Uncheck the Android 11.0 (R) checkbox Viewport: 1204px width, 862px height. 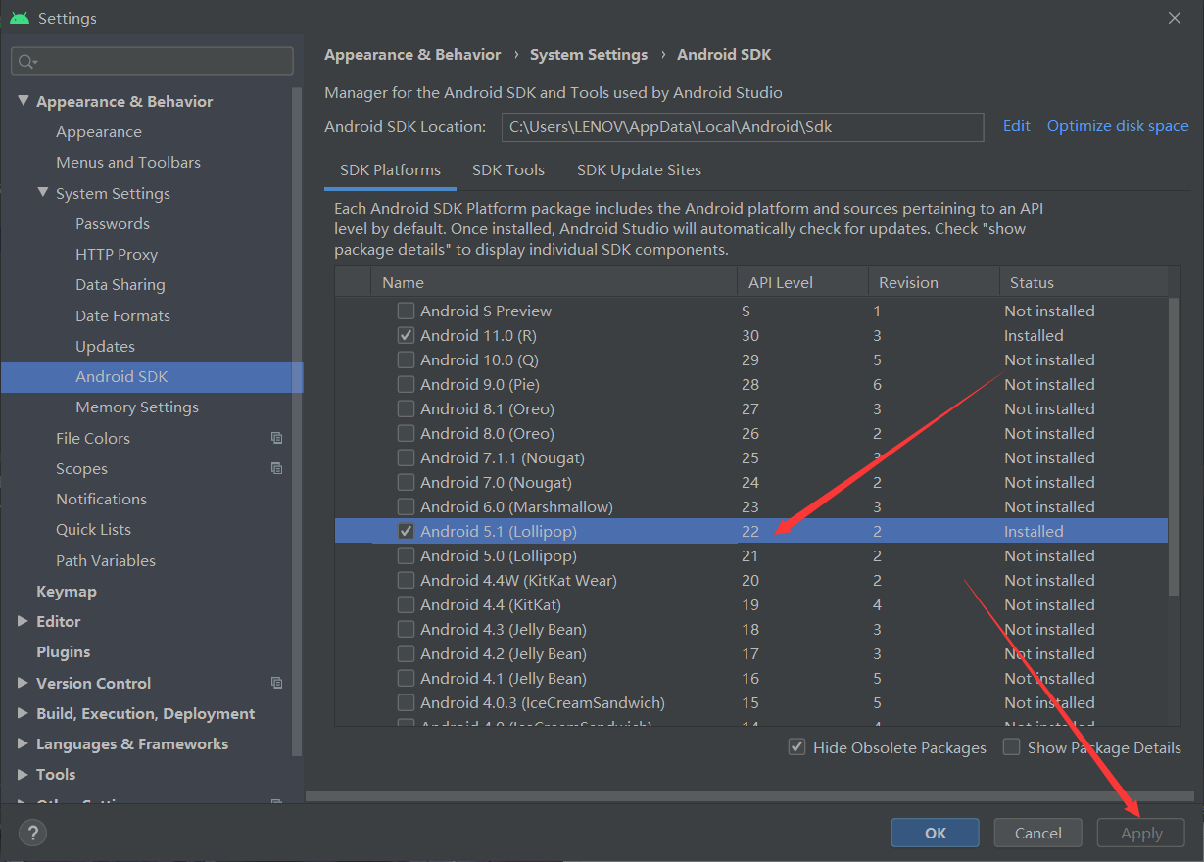(406, 335)
